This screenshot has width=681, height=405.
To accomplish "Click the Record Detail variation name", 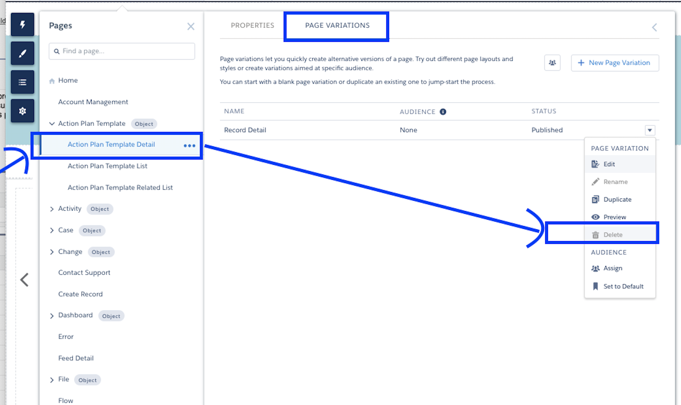I will (x=245, y=130).
